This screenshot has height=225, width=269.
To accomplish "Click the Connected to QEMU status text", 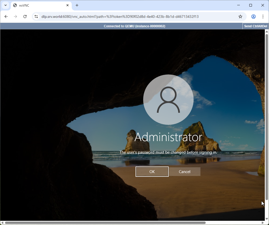I will click(134, 26).
